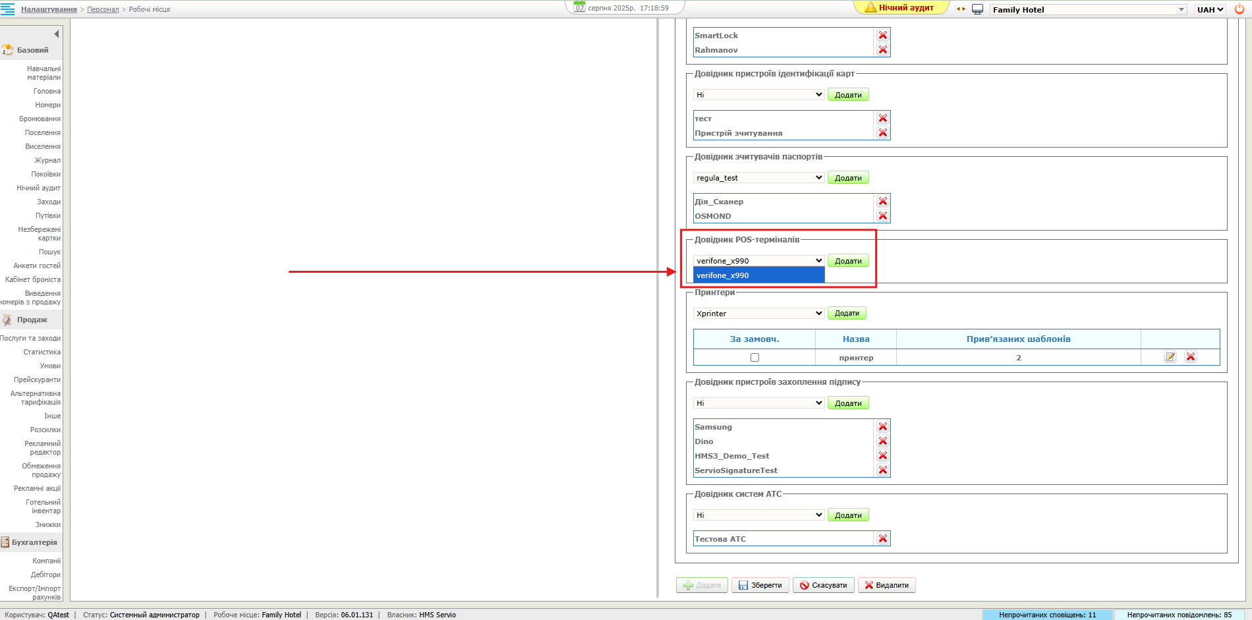Delete OSMOND passport reader entry
Viewport: 1252px width, 620px height.
click(883, 216)
